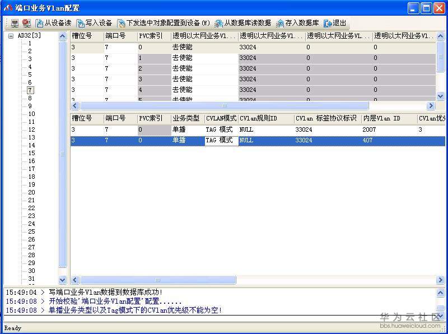Screen dimensions: 448x334
Task: Select port 7 in the tree
Action: coord(30,90)
